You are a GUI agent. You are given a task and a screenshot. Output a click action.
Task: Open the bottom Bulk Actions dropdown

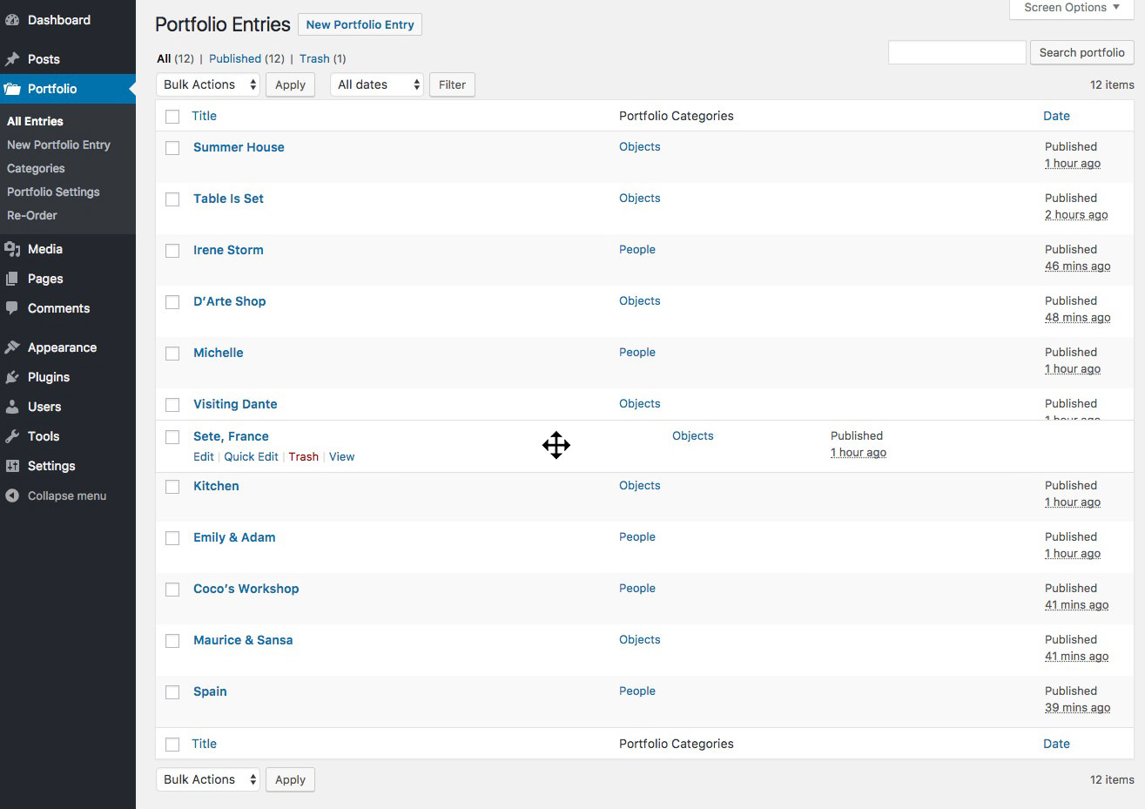pyautogui.click(x=208, y=779)
